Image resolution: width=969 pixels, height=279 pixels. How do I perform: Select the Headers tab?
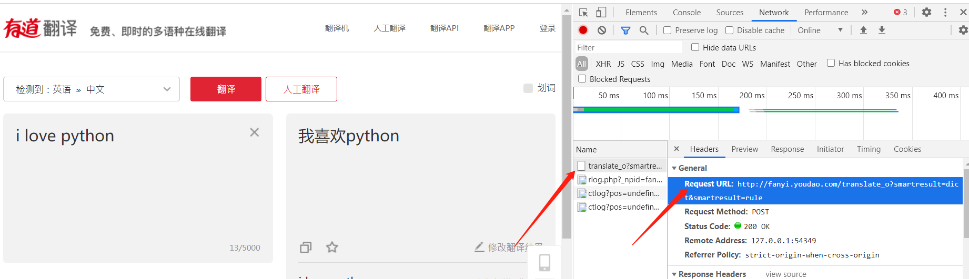[704, 149]
